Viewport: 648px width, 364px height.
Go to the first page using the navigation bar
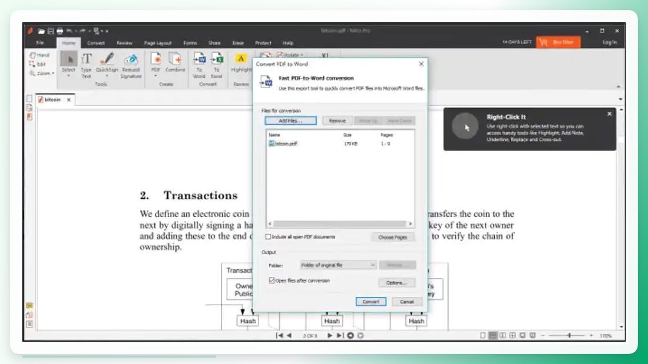click(x=280, y=336)
